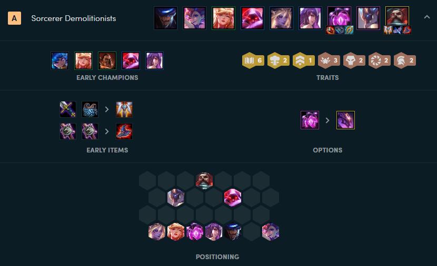The width and height of the screenshot is (437, 266).
Task: Select the gold-bordered replacement champion under Options
Action: pyautogui.click(x=345, y=120)
